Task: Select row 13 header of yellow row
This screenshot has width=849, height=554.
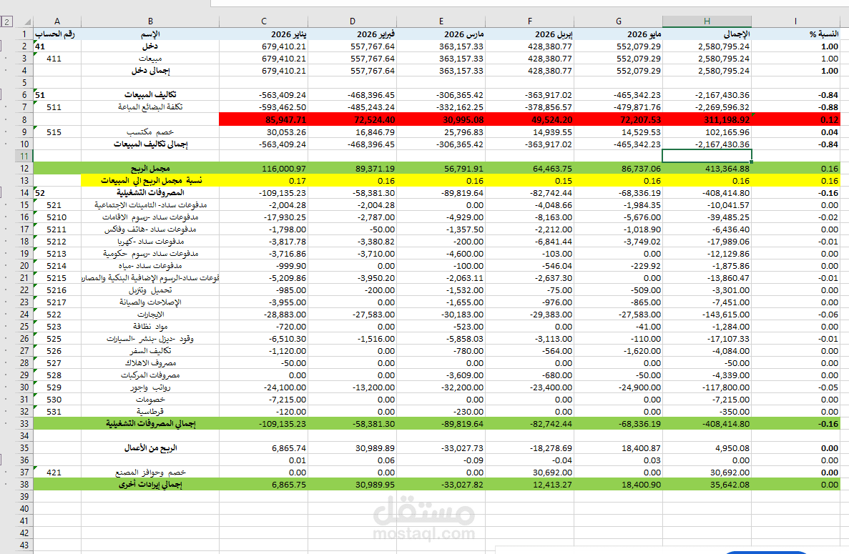Action: (x=24, y=181)
